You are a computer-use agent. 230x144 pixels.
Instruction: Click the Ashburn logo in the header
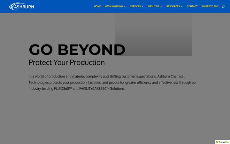pyautogui.click(x=22, y=6)
